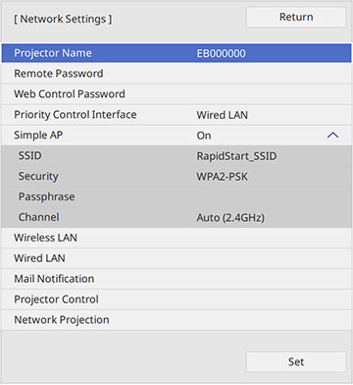Click the EB000000 projector name value

pyautogui.click(x=221, y=53)
